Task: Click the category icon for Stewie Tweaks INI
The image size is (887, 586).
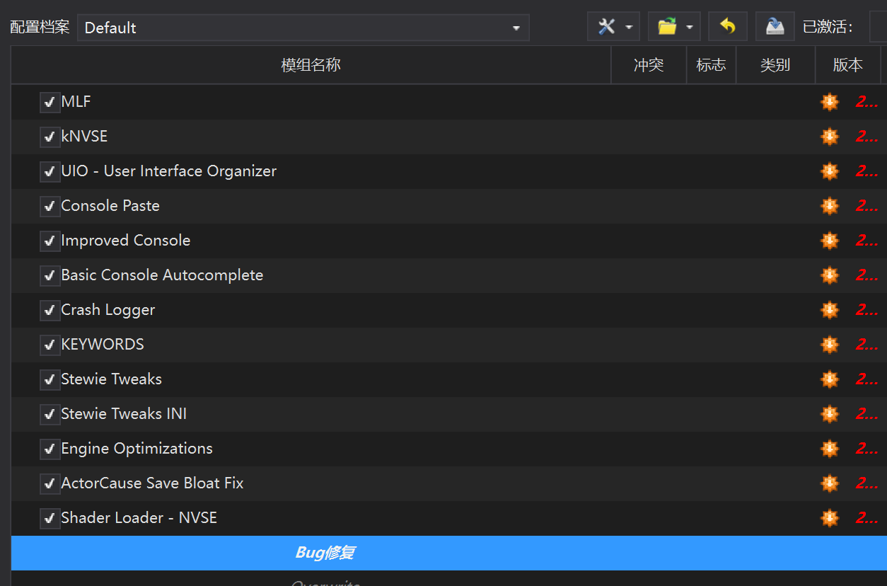Action: pyautogui.click(x=829, y=414)
